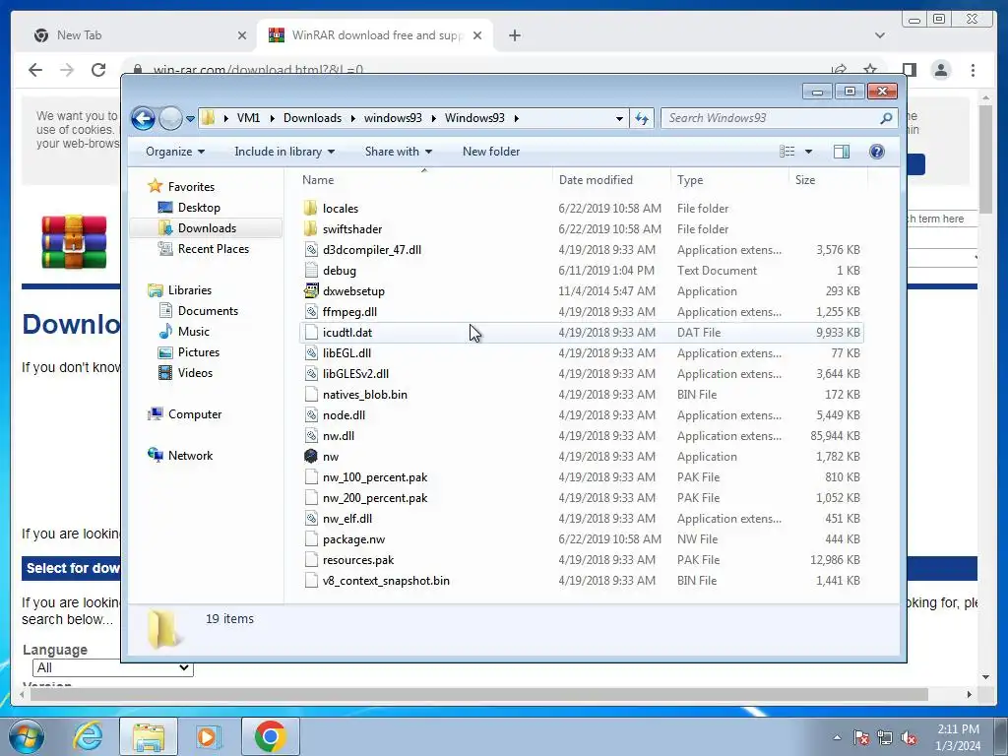Viewport: 1008px width, 756px height.
Task: Click the Explorer back arrow button
Action: coord(143,118)
